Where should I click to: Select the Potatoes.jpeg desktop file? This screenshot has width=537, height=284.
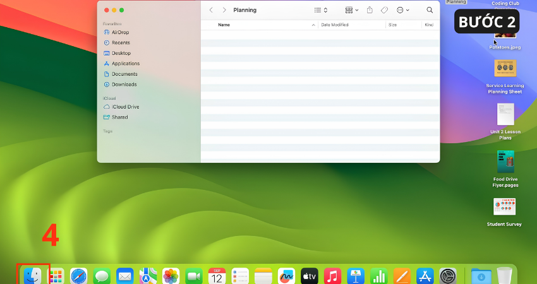tap(505, 47)
